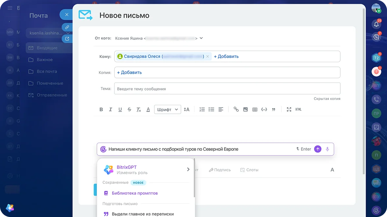Expand the От кого sender dropdown
387x217 pixels.
click(201, 38)
